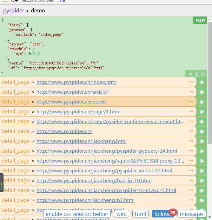
Task: Run the pyspider-webui-12.html follow task
Action: point(202,170)
